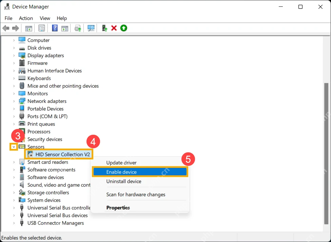Image resolution: width=331 pixels, height=242 pixels.
Task: Choose Update driver in context menu
Action: point(140,162)
